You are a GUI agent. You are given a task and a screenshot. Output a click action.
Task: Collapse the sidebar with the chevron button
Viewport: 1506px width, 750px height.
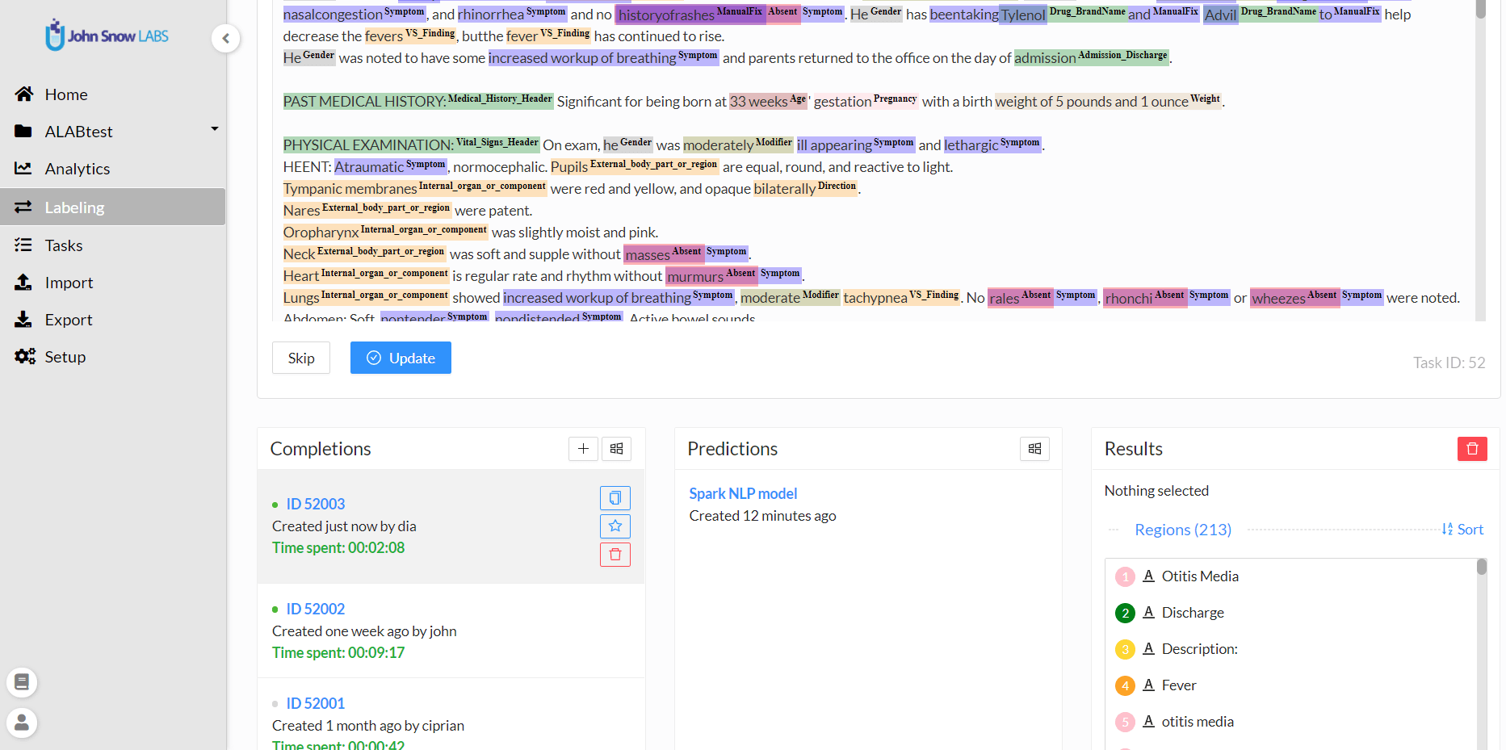(225, 38)
